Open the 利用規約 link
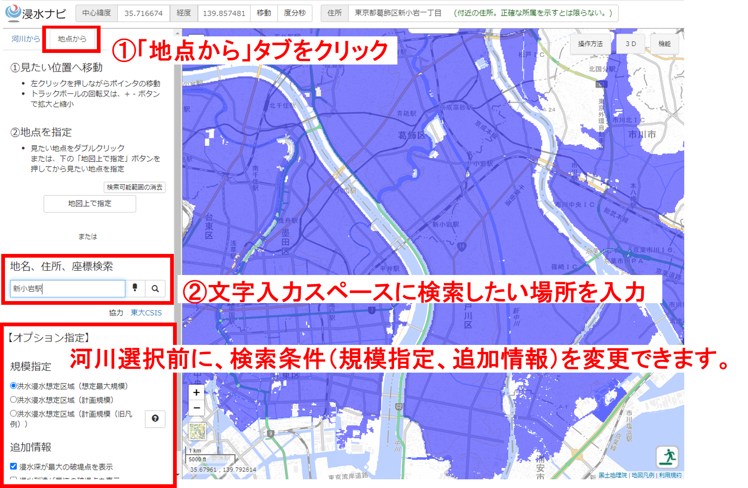Viewport: 748px width, 488px height. tap(670, 475)
